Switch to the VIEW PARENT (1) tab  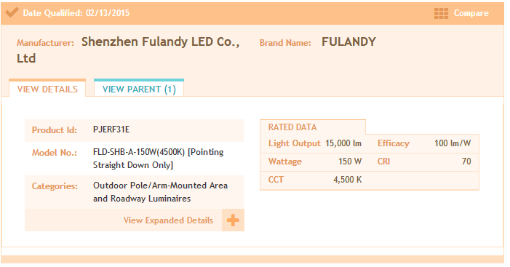(x=139, y=89)
